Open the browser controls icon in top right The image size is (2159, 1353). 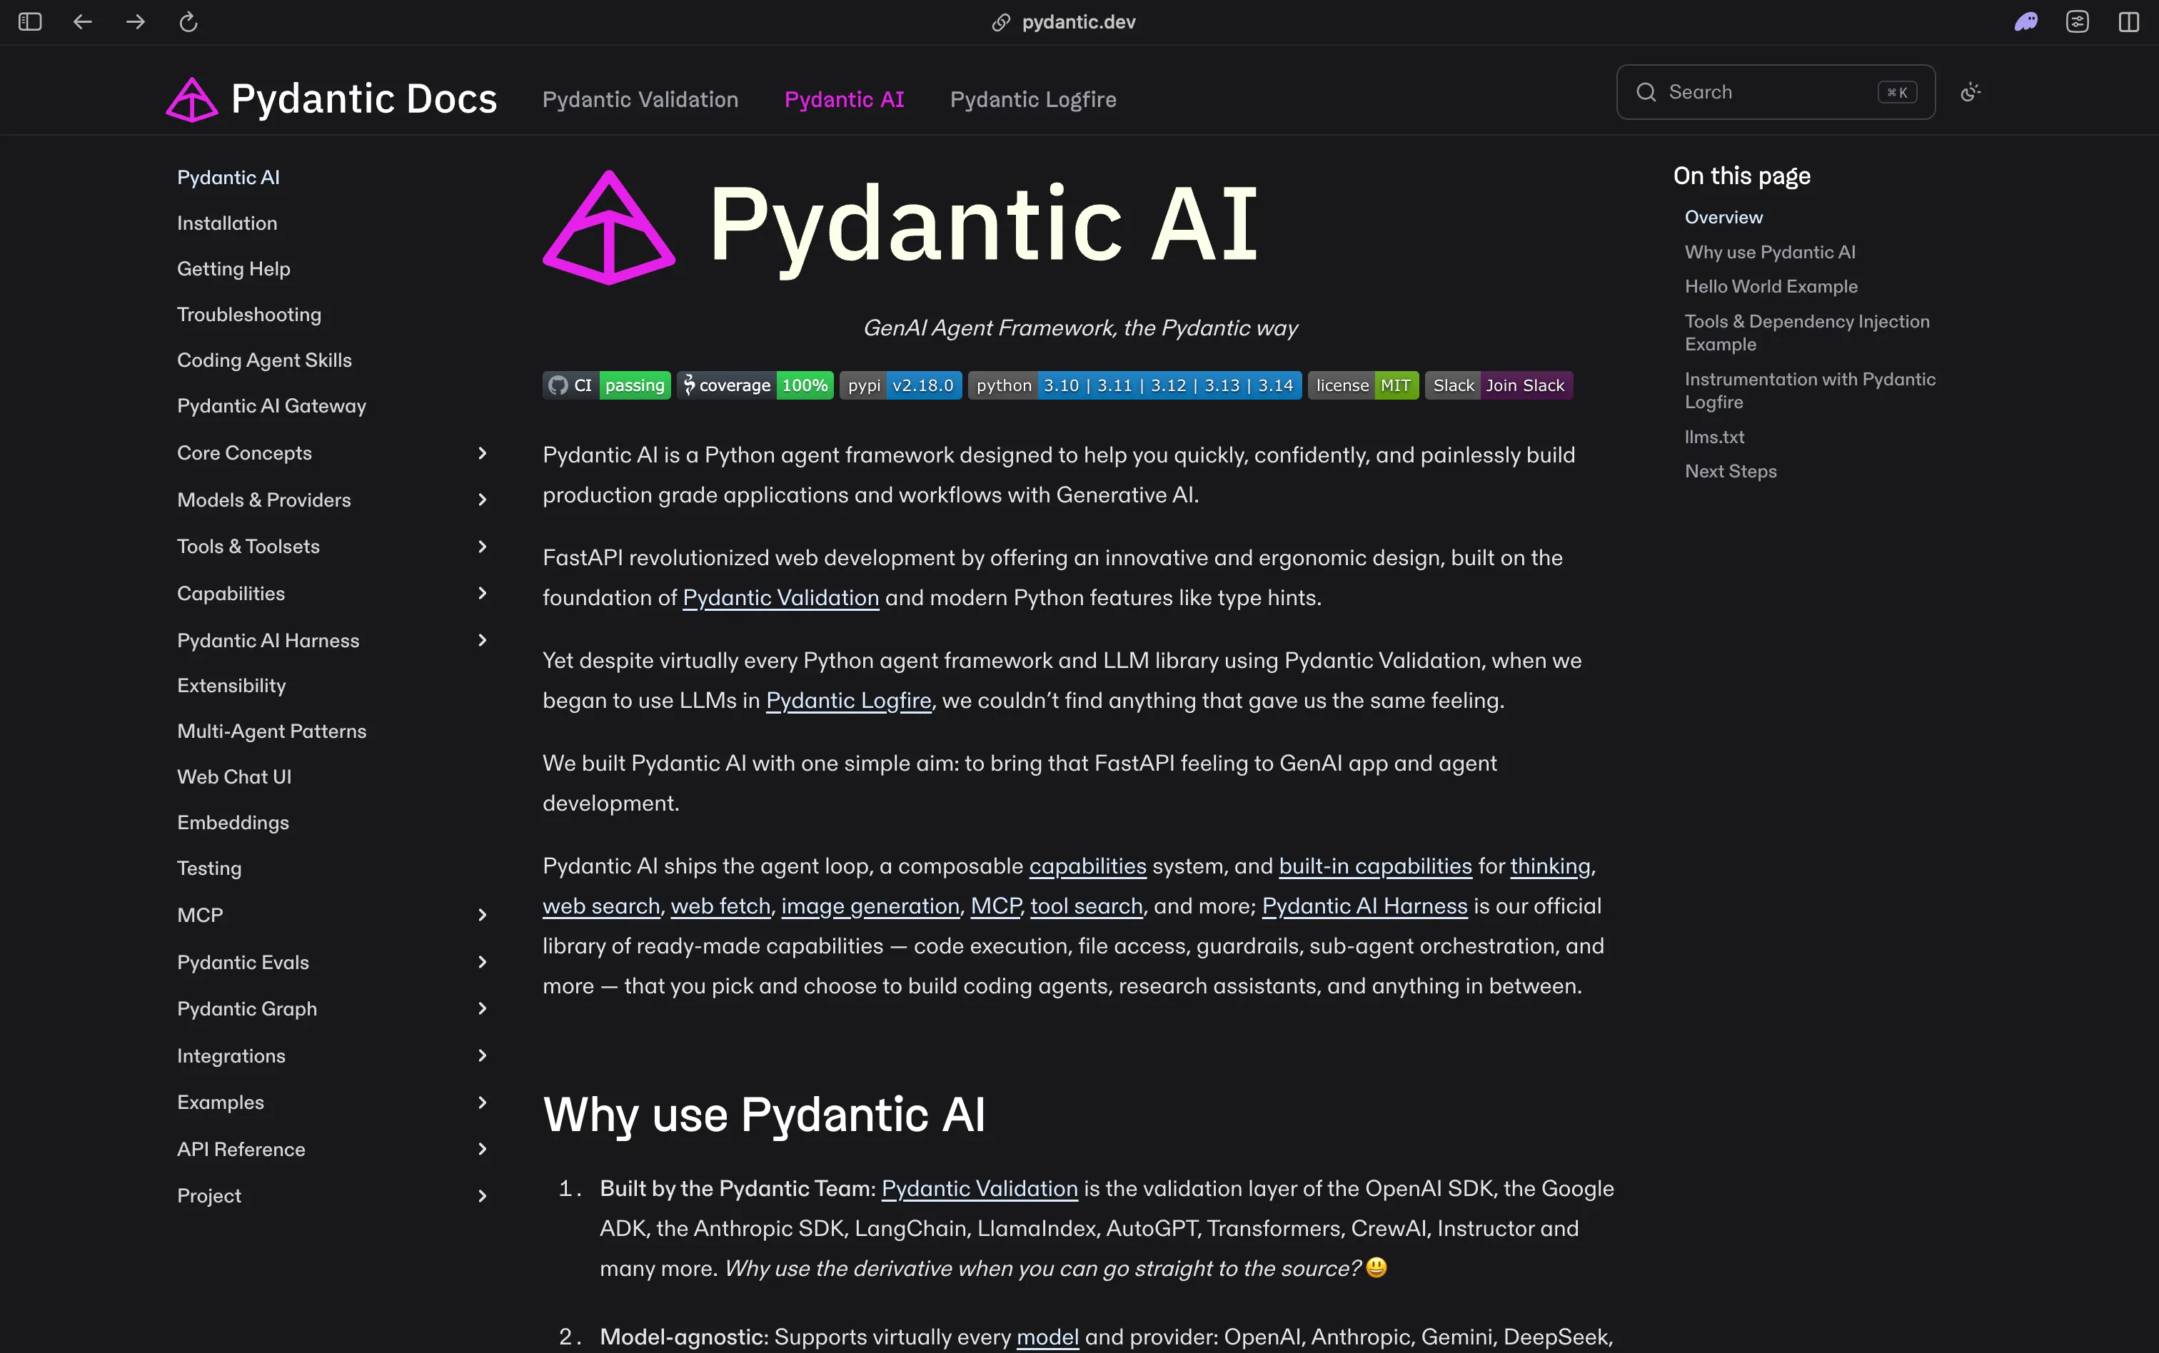pos(2078,21)
